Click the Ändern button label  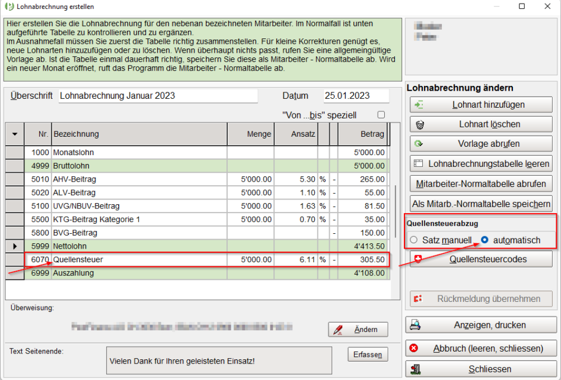[x=366, y=329]
